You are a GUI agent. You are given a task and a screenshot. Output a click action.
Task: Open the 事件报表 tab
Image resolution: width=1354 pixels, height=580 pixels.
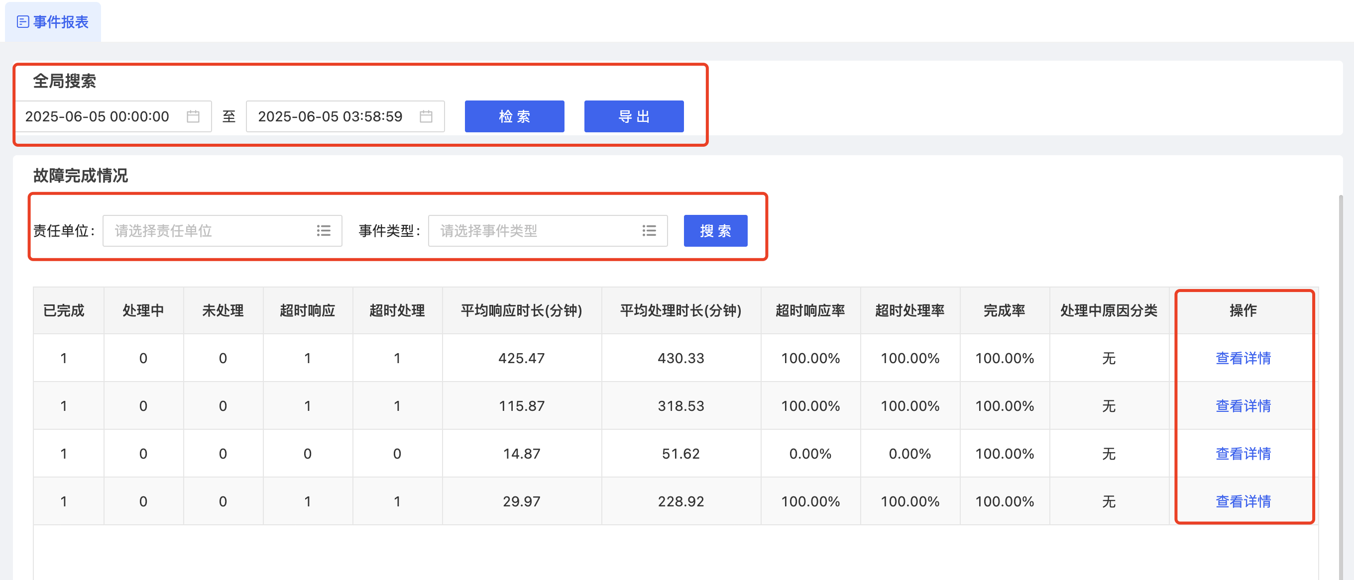coord(53,21)
